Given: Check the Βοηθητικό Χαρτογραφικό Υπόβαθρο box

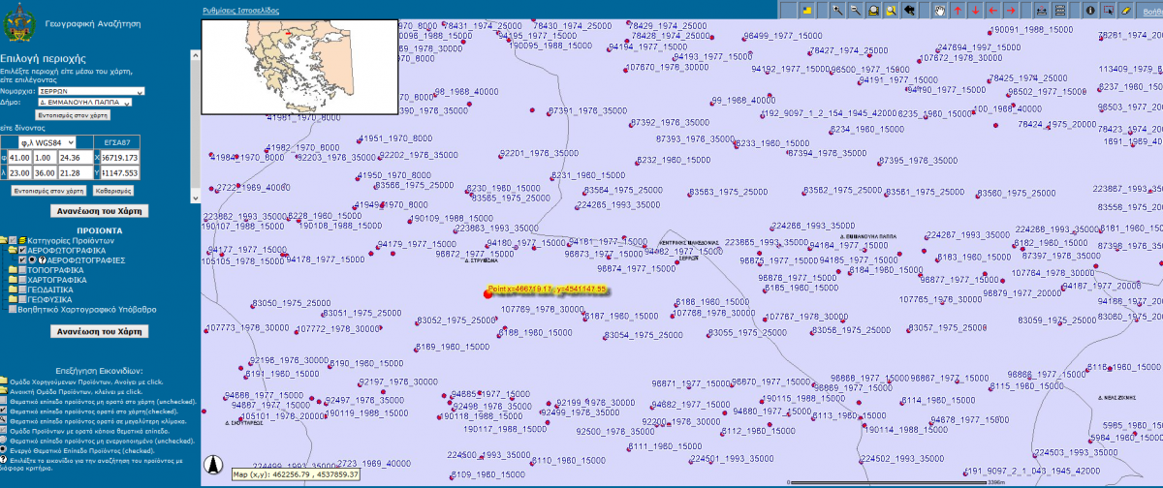Looking at the screenshot, I should point(13,310).
